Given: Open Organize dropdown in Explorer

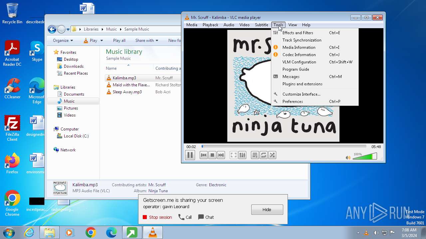Looking at the screenshot, I should [x=63, y=40].
